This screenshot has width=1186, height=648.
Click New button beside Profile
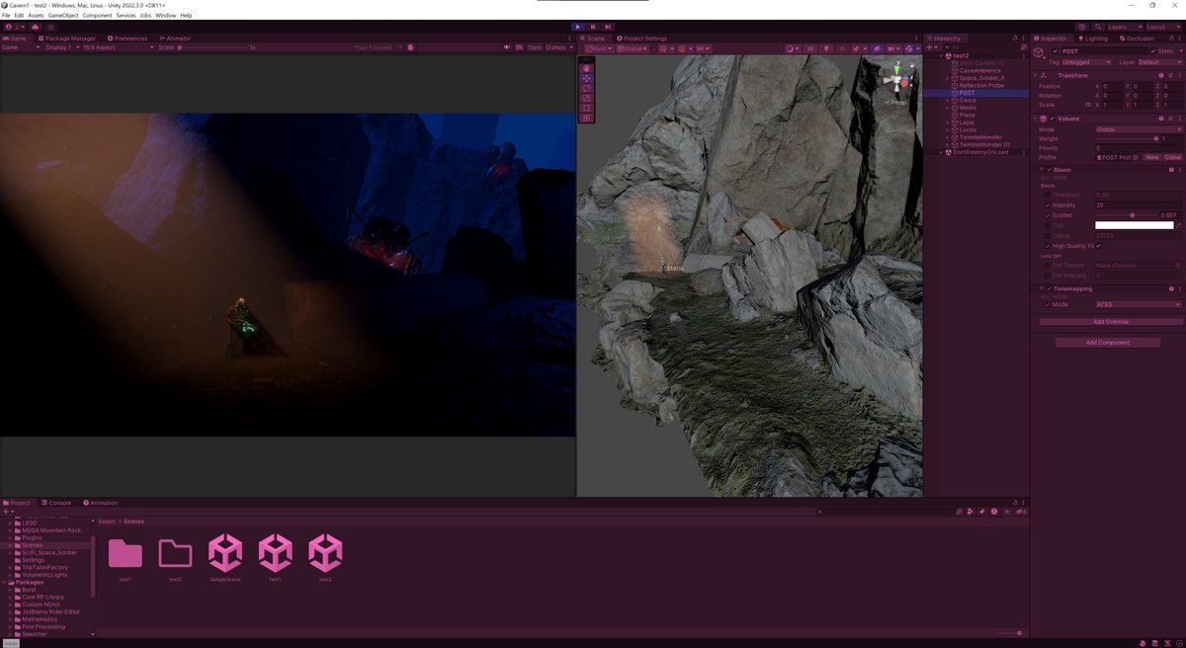[x=1152, y=158]
